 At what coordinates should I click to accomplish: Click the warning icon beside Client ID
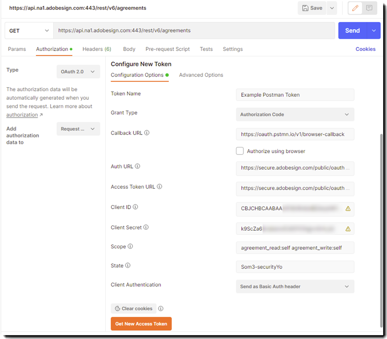348,209
